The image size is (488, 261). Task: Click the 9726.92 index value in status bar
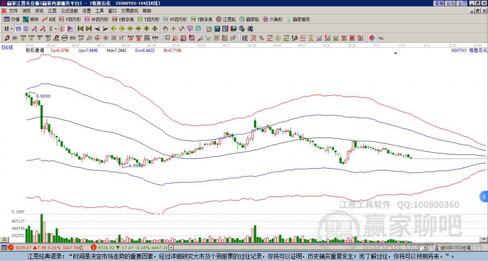click(x=106, y=248)
